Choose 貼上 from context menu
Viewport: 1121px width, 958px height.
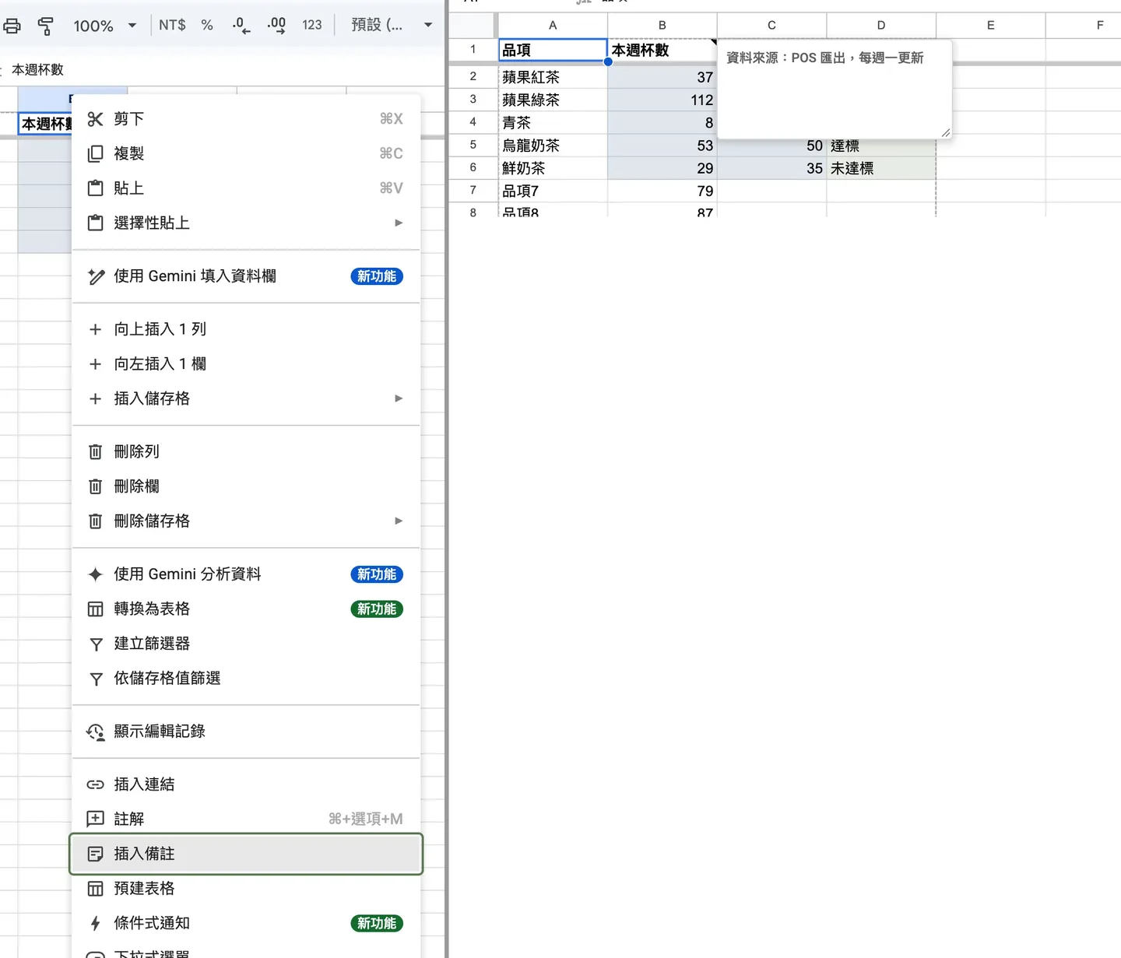246,188
